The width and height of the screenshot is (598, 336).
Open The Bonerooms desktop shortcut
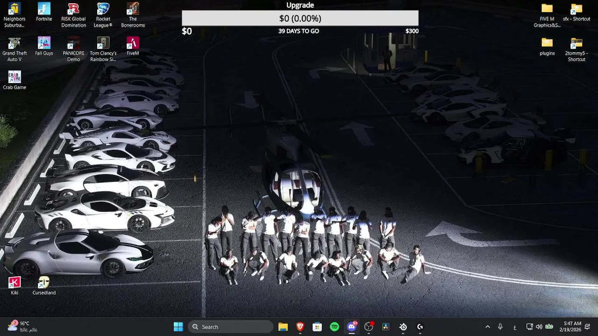click(133, 15)
